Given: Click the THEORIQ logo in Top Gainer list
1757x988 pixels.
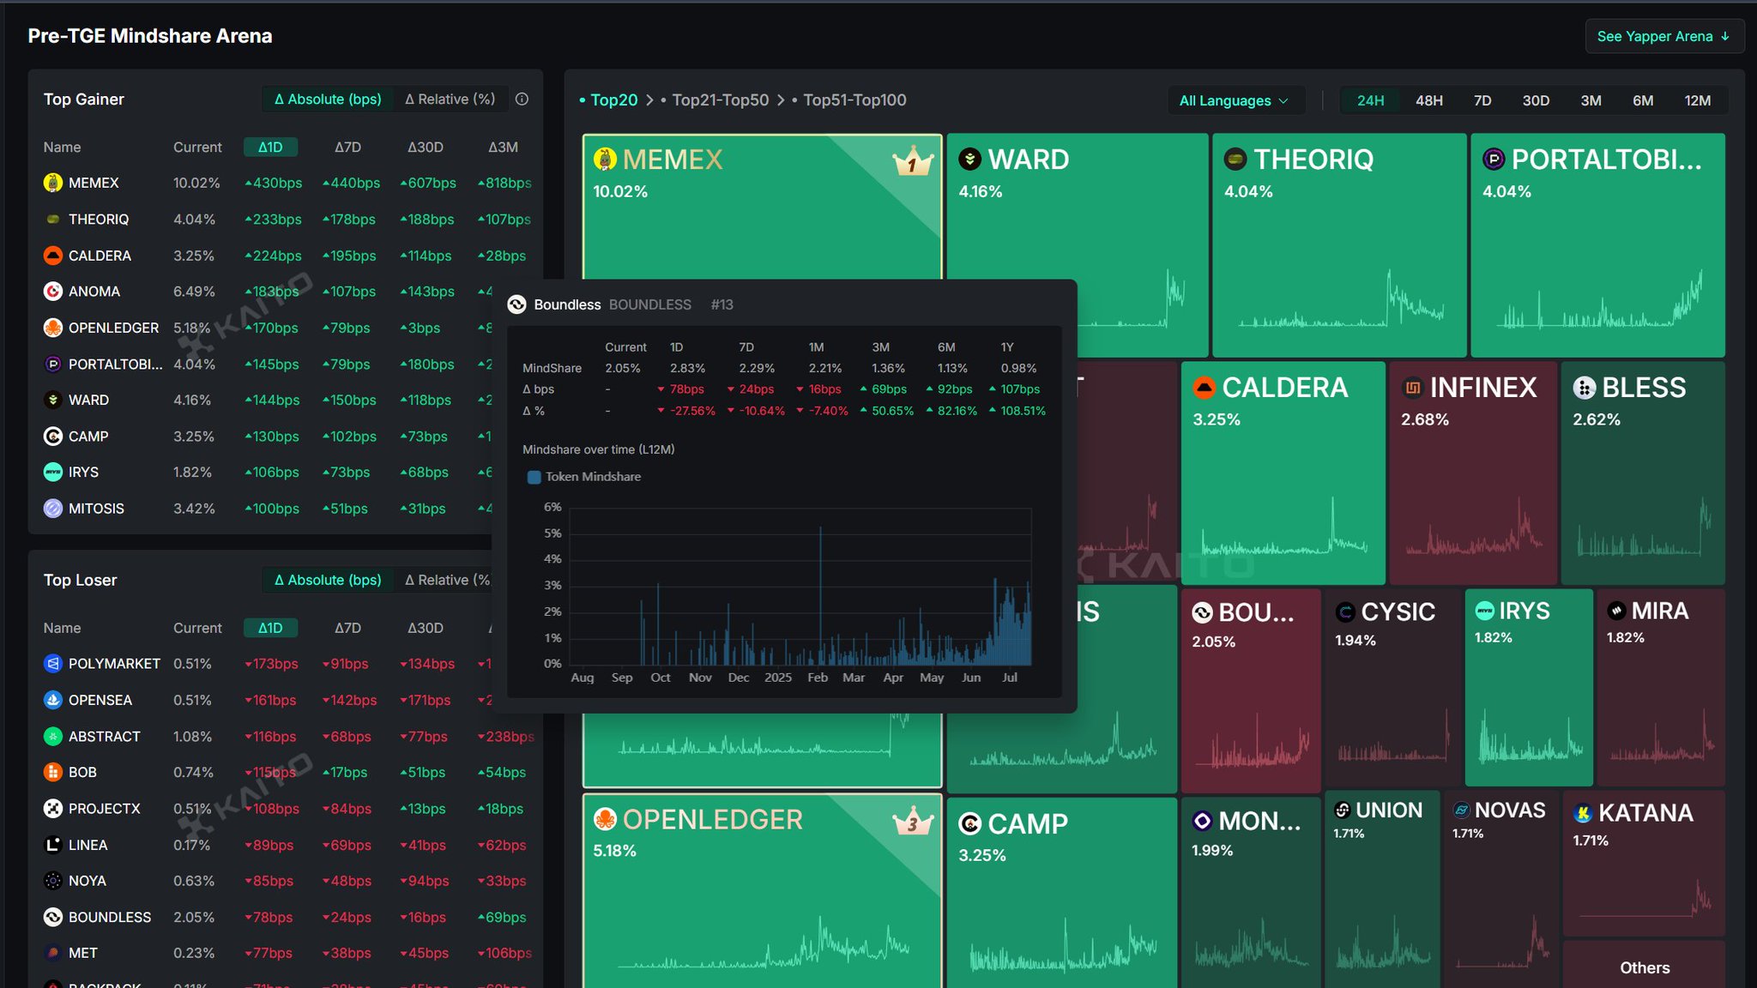Looking at the screenshot, I should [53, 219].
